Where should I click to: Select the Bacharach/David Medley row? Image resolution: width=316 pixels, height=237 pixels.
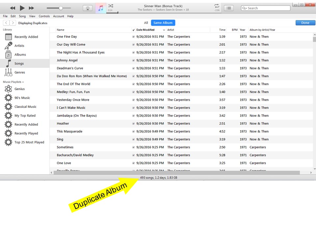click(x=181, y=155)
